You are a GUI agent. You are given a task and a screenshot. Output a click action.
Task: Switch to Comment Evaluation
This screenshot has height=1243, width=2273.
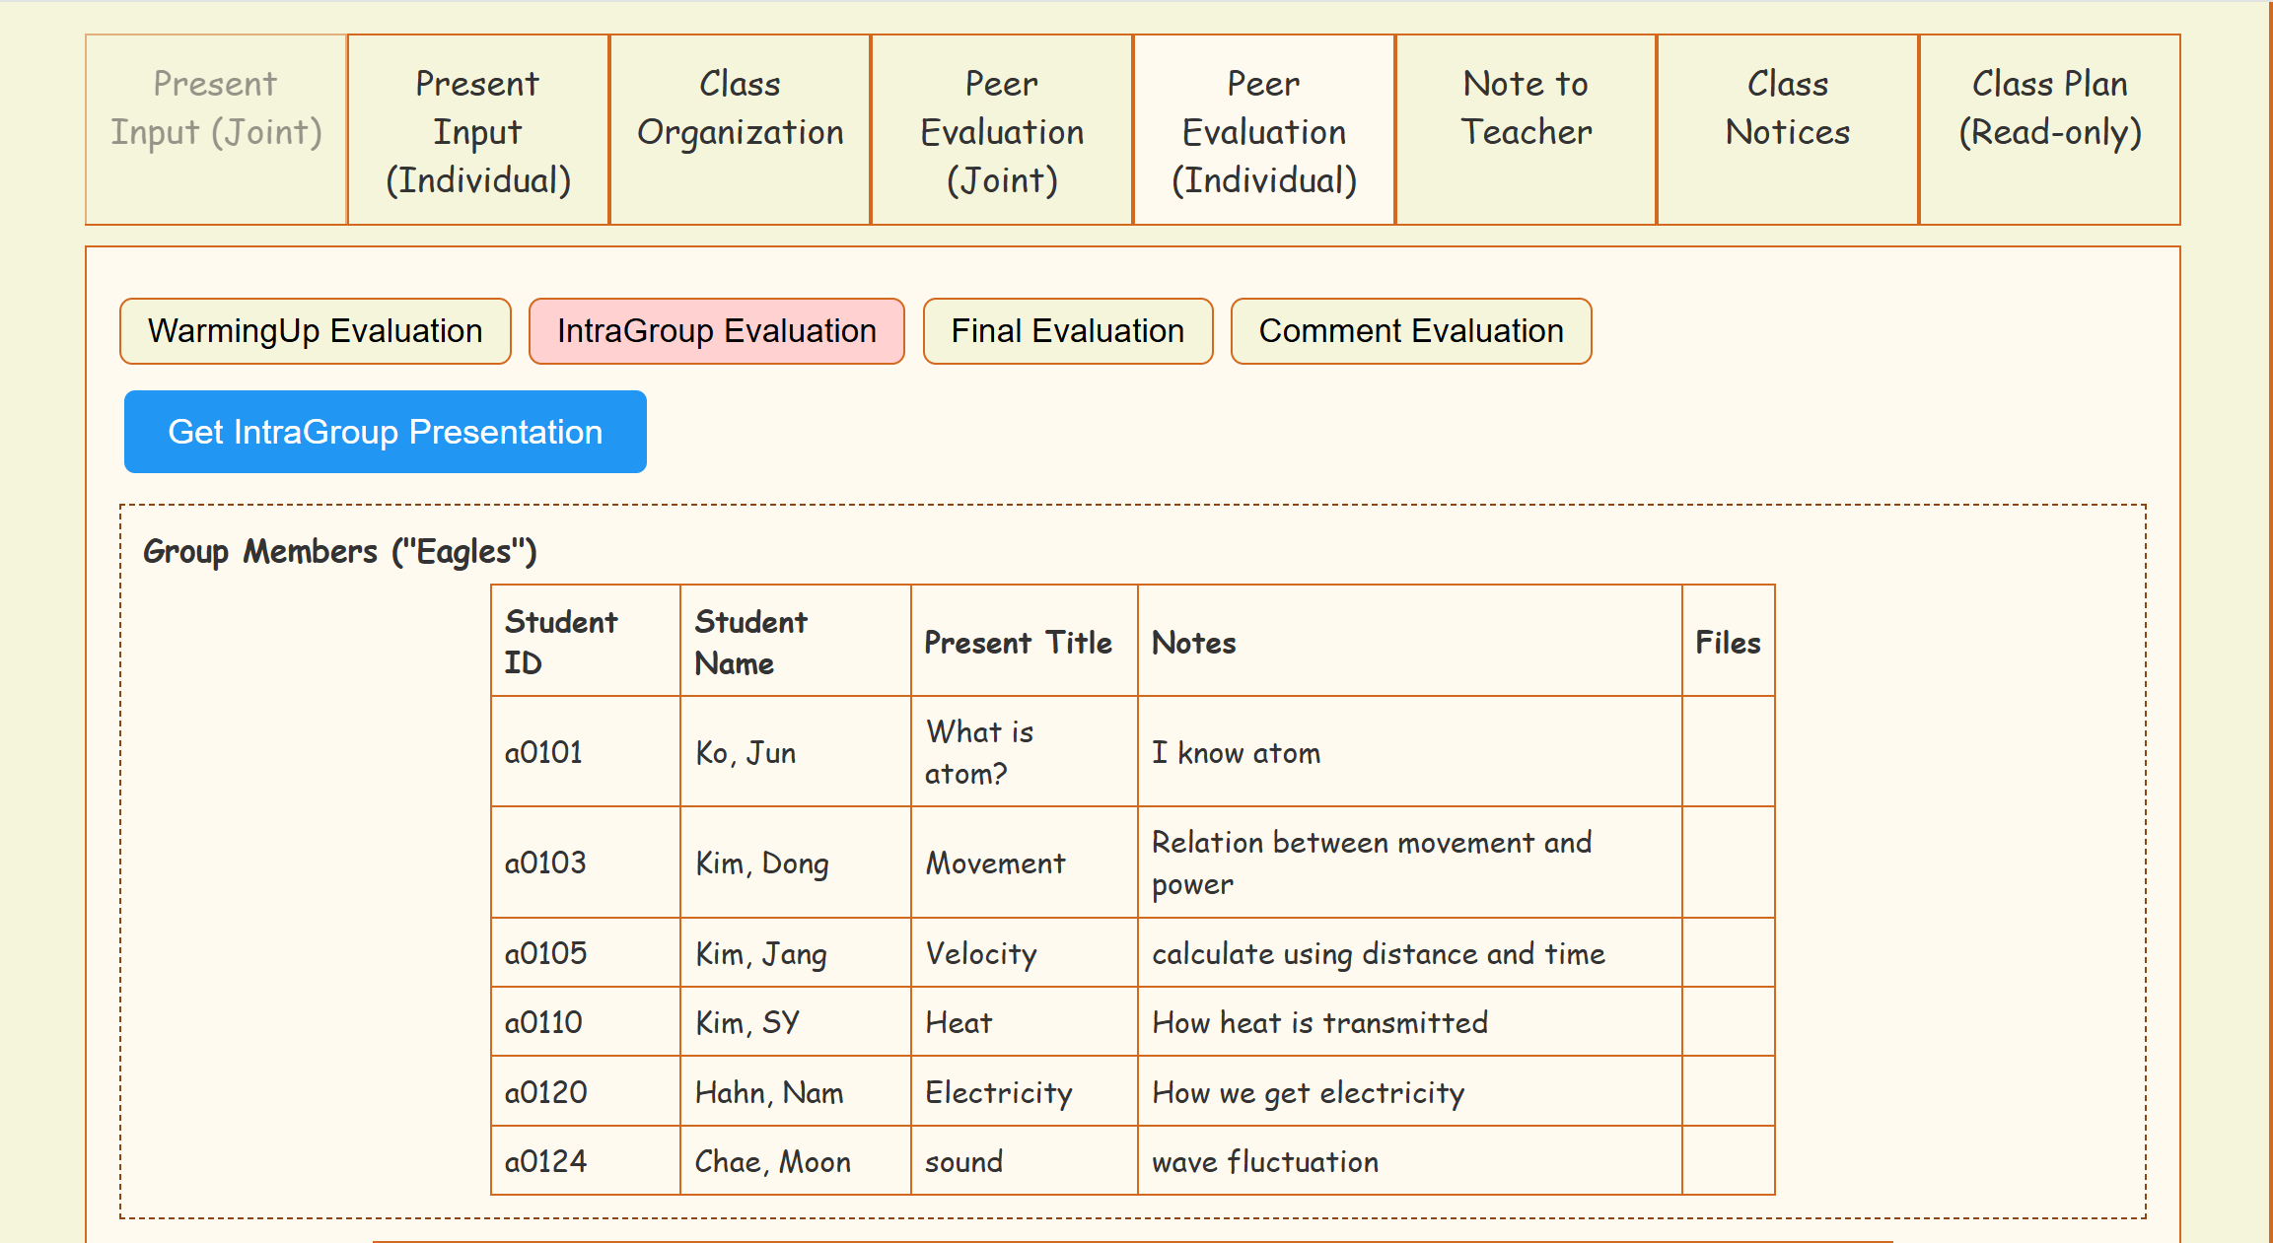(1410, 331)
